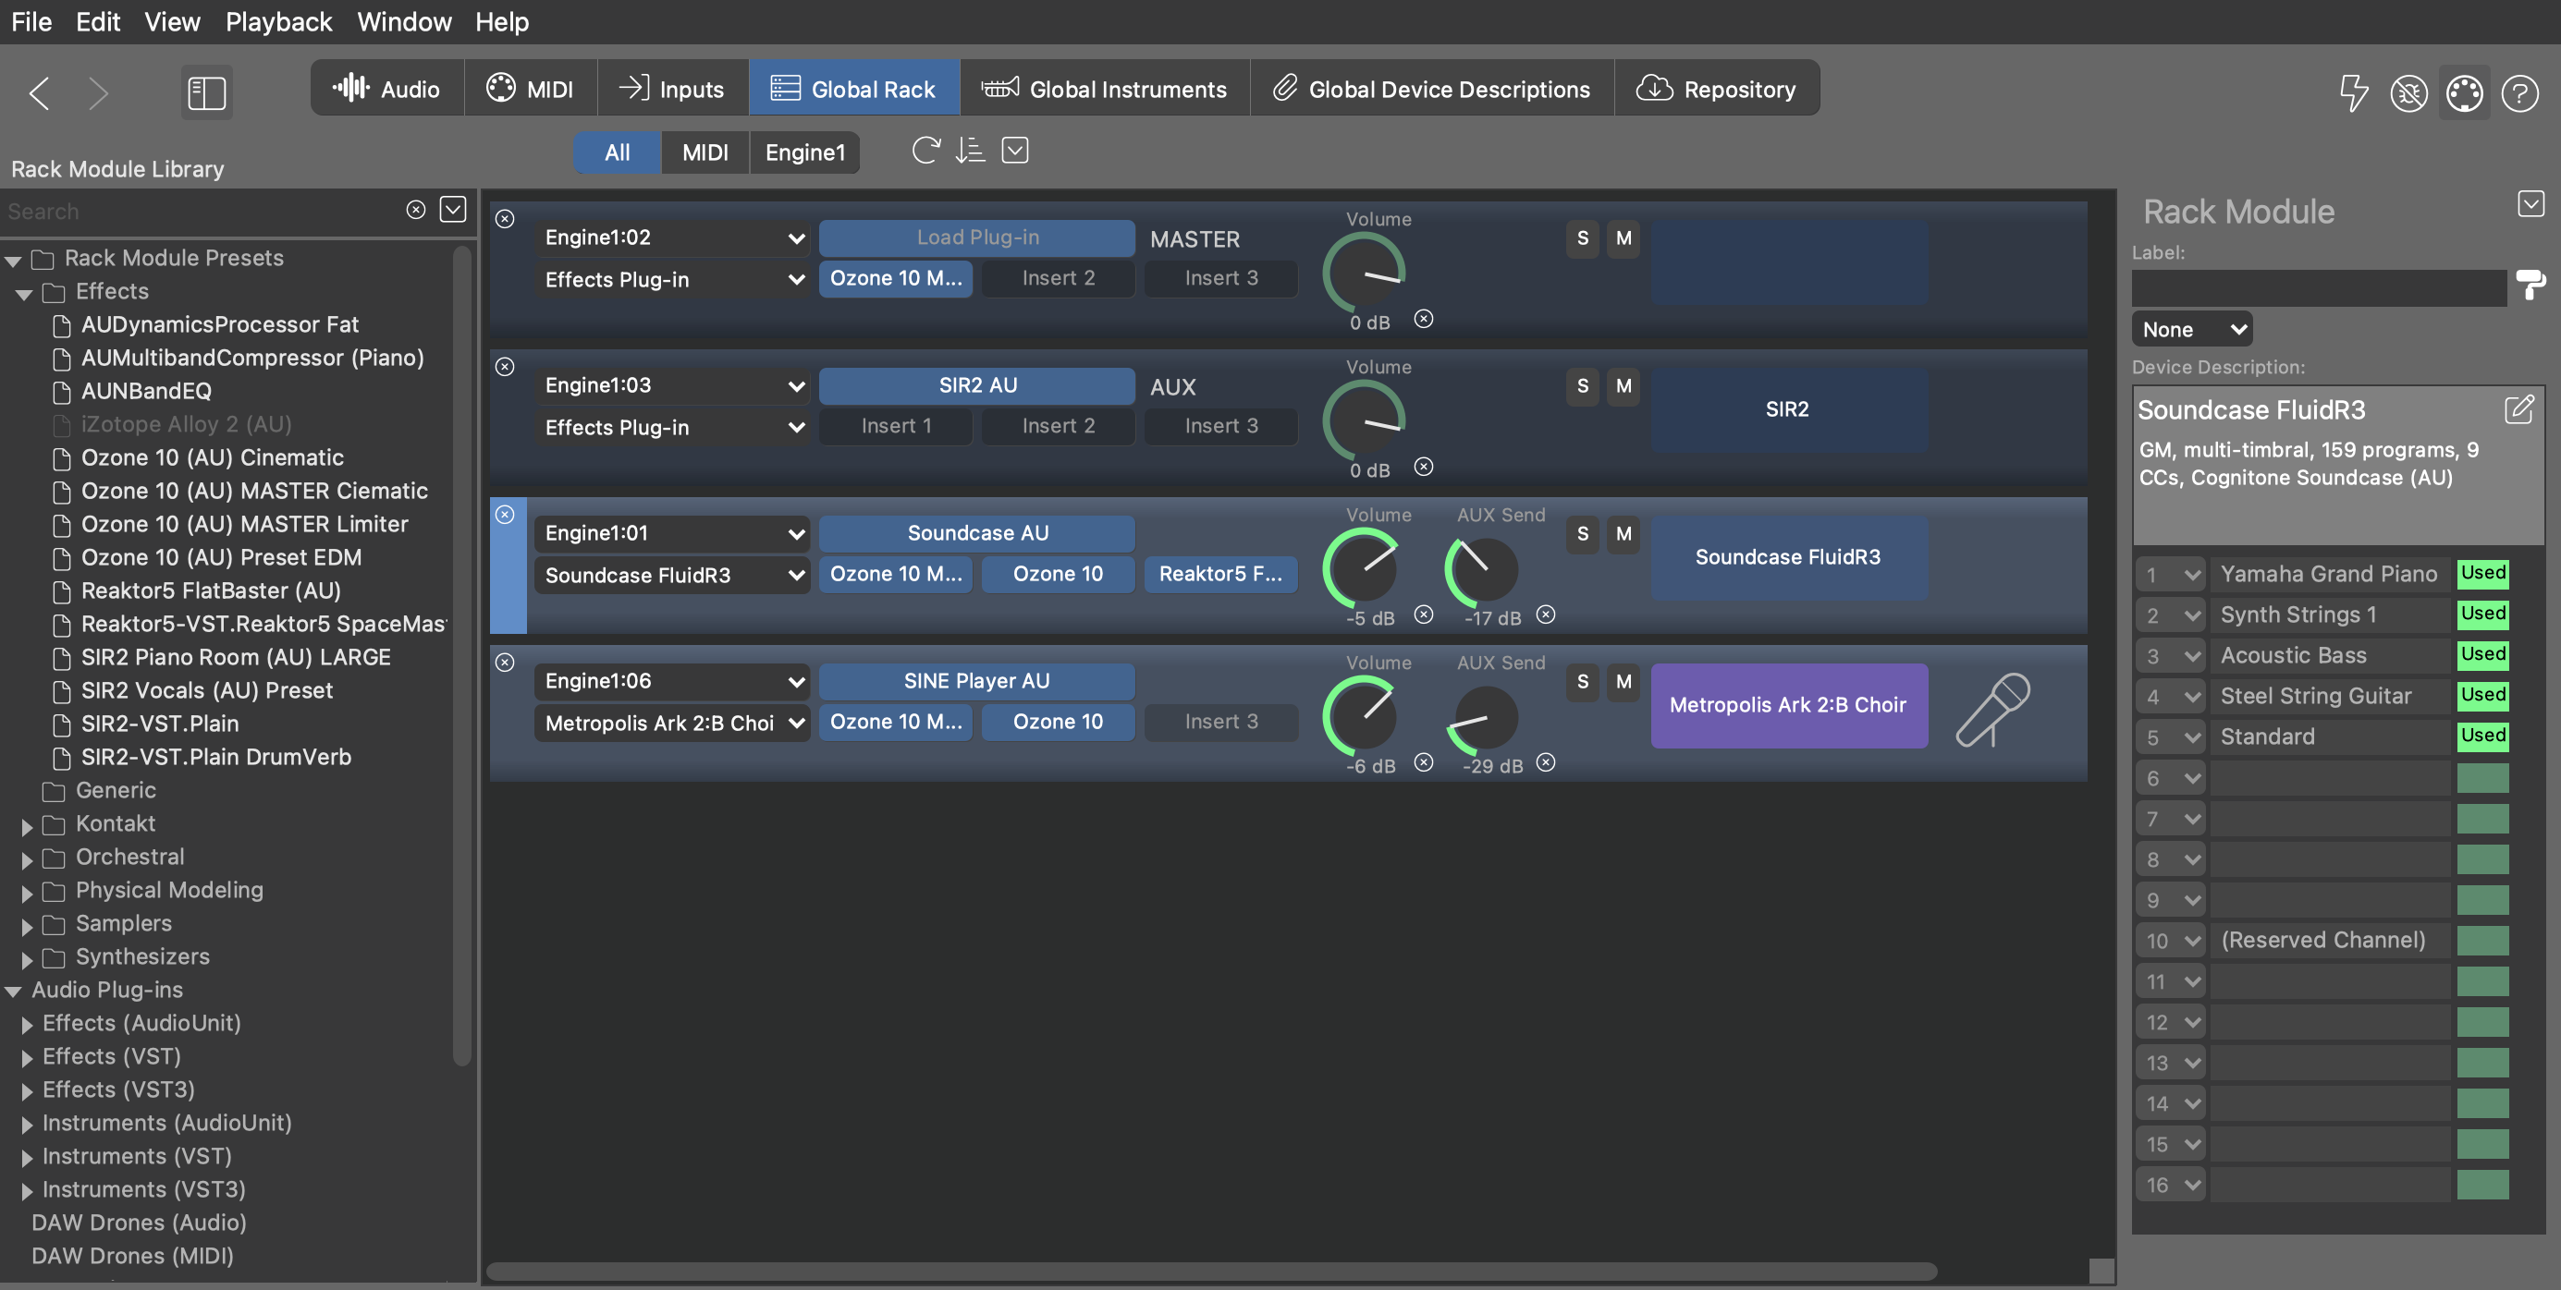2561x1290 pixels.
Task: Switch to the Global Instruments tab
Action: 1105,90
